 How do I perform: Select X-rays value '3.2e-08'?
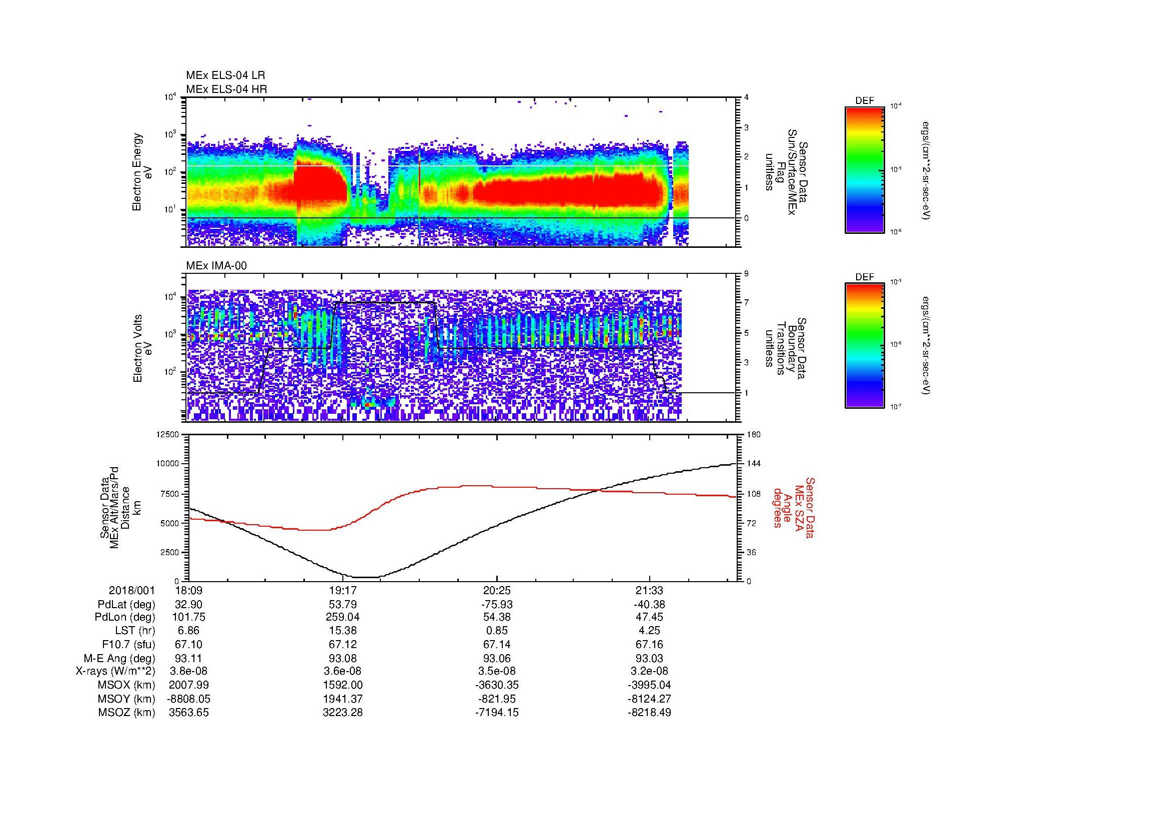[650, 671]
